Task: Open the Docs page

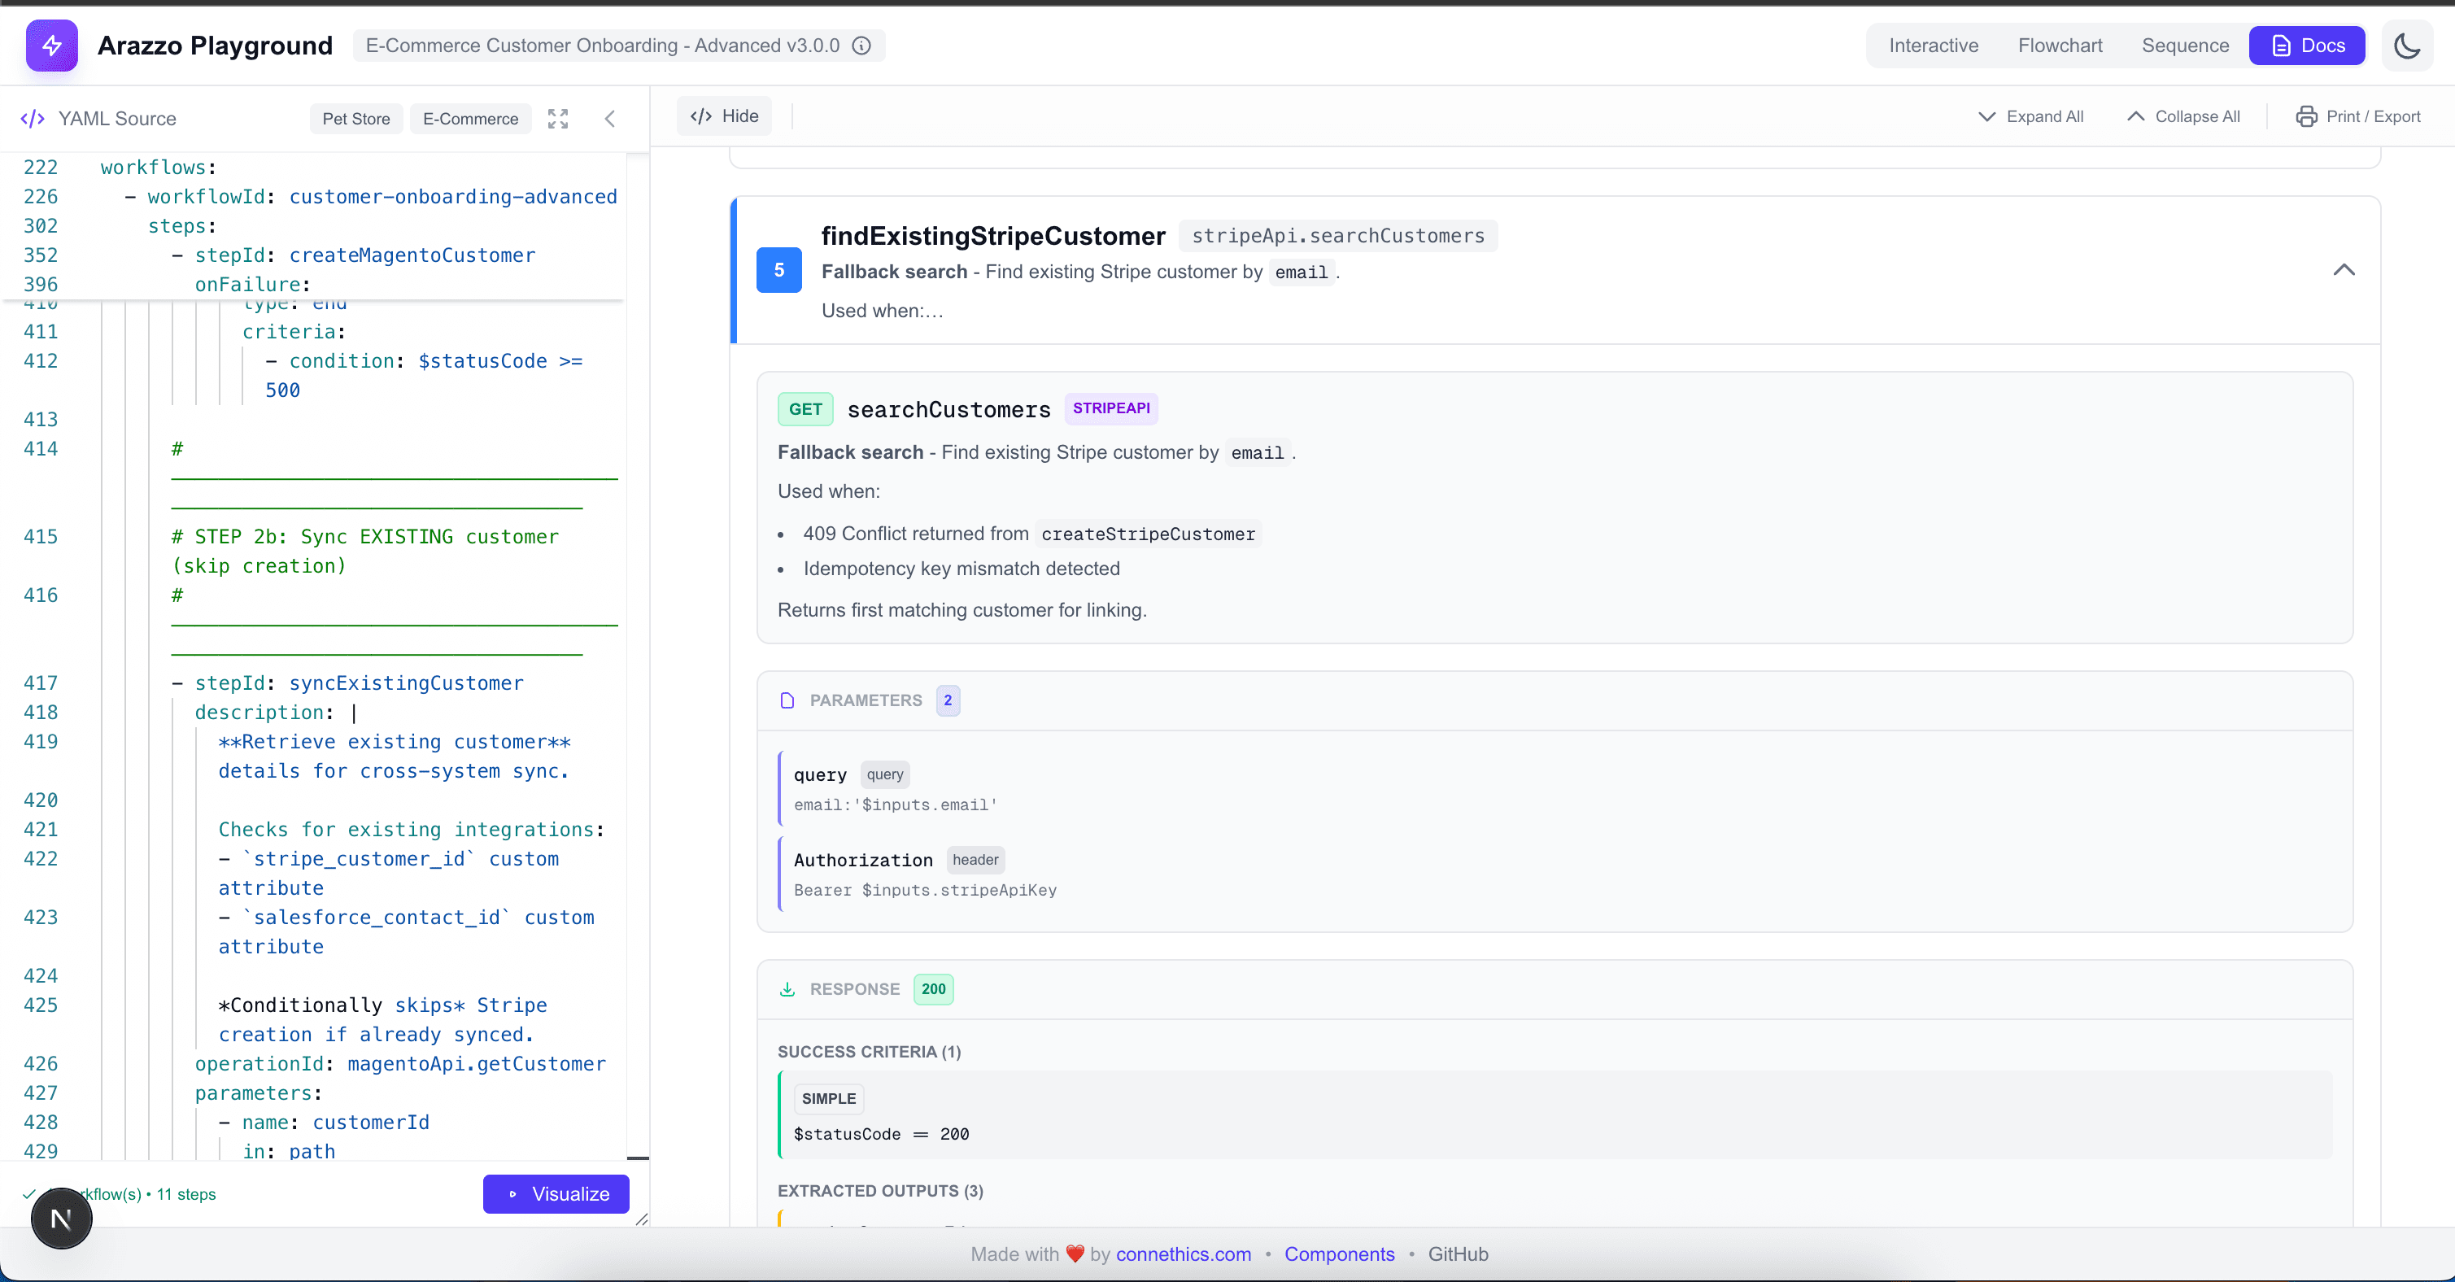Action: coord(2306,45)
